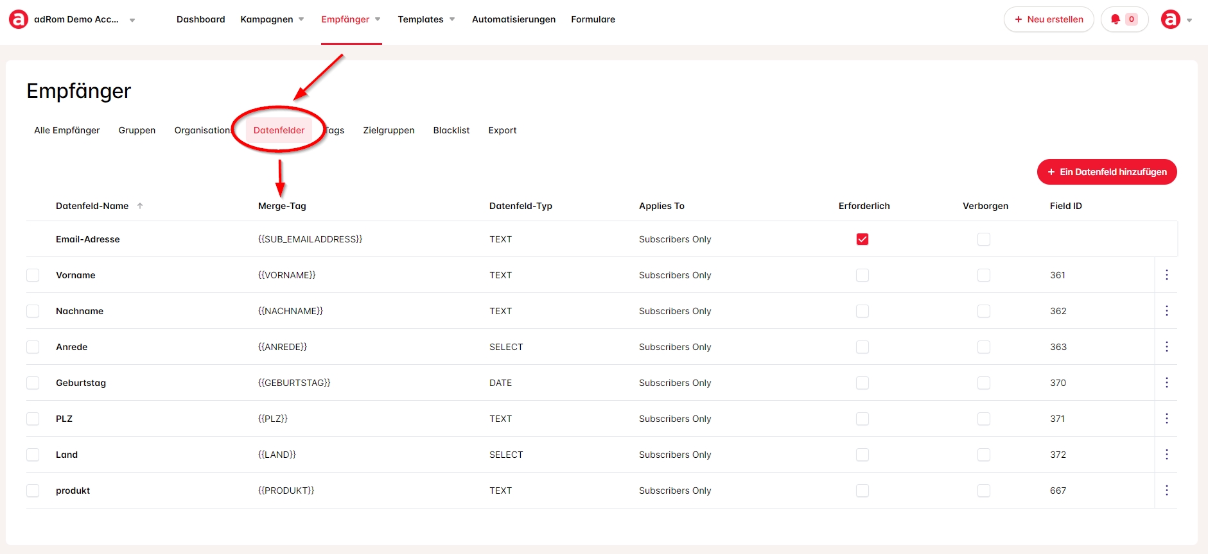
Task: Click sort arrow beside Datenfeld-Name
Action: coord(140,206)
